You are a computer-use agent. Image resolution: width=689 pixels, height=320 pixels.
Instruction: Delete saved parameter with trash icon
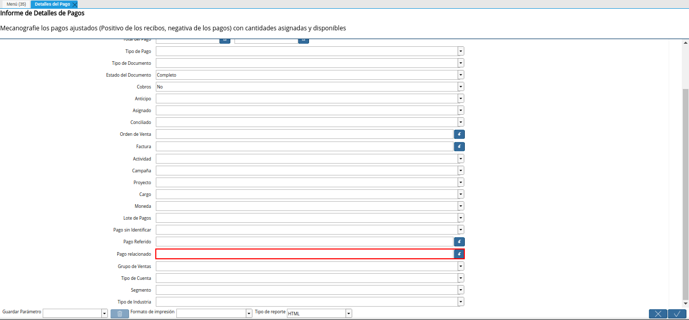point(120,314)
